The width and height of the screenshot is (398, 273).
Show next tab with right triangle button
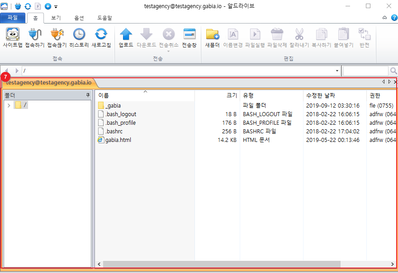pos(389,82)
